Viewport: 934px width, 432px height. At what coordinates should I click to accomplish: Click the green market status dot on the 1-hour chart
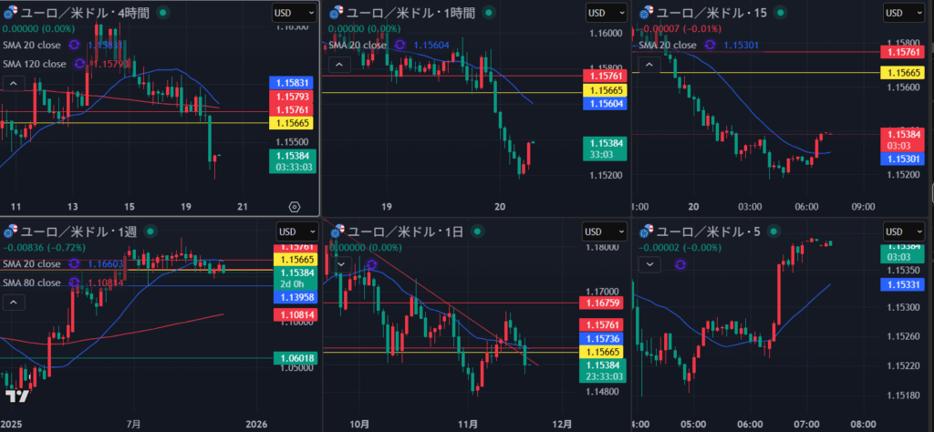click(x=488, y=13)
